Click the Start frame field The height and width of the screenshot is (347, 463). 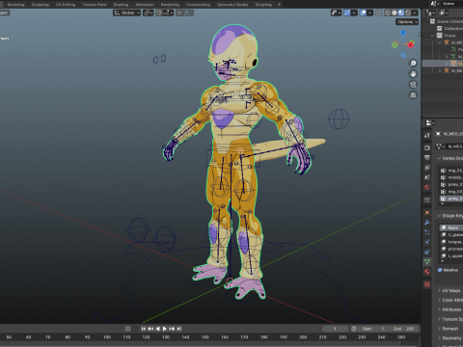[x=373, y=329]
